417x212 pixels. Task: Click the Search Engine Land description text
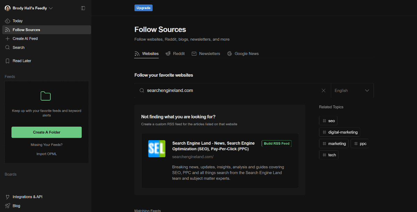coord(228,173)
